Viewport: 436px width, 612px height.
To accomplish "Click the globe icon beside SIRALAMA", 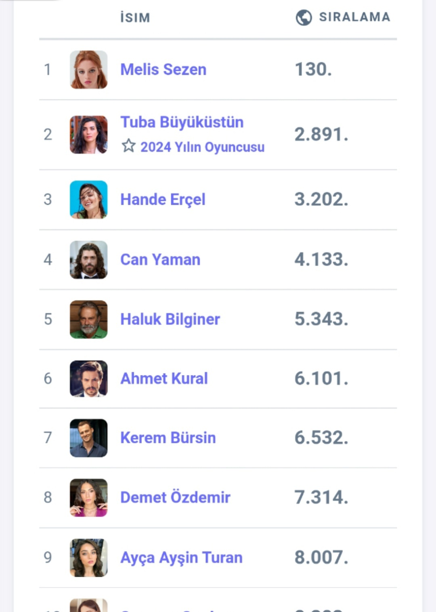I will tap(304, 17).
